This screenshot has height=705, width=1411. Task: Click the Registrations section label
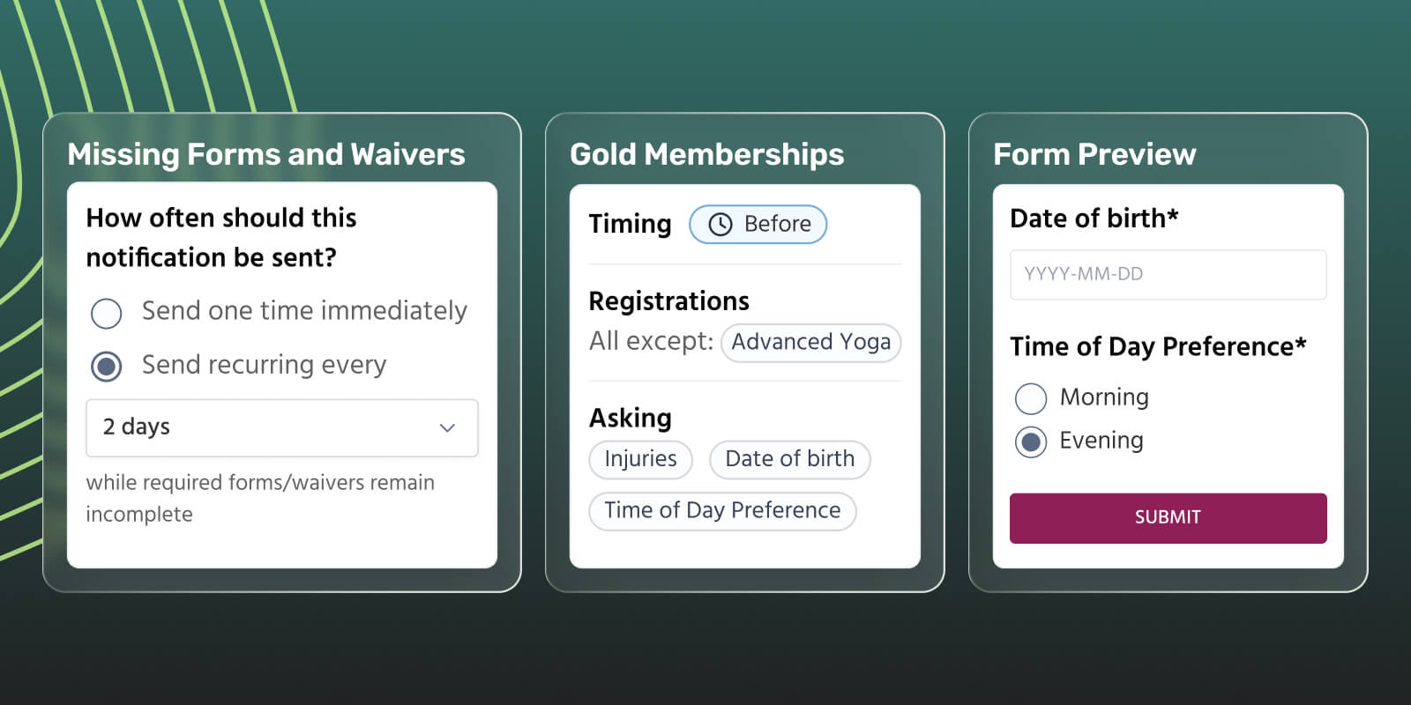click(668, 301)
